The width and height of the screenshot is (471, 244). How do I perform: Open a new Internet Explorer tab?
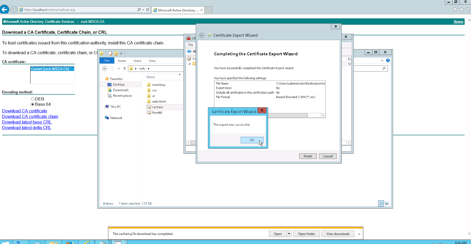[208, 10]
